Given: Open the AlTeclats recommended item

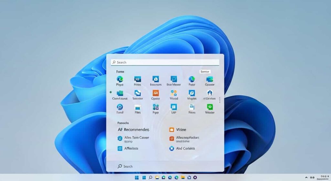Looking at the screenshot, I should click(x=128, y=148).
